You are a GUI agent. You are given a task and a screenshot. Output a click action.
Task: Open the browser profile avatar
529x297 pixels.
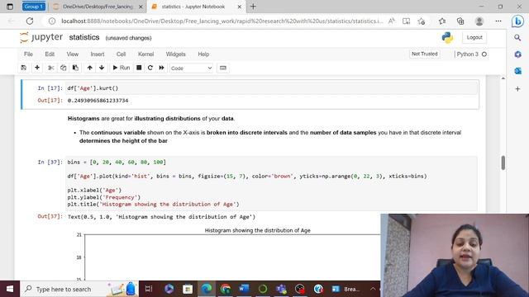pyautogui.click(x=479, y=21)
